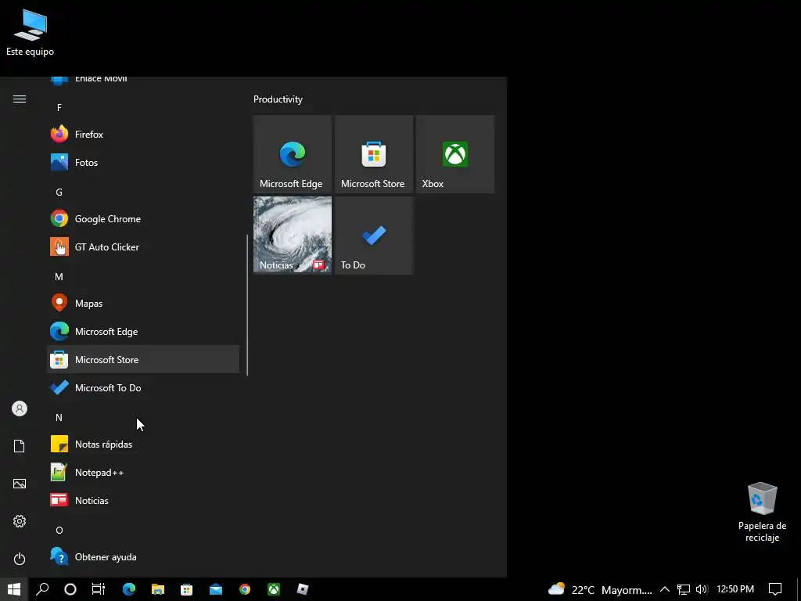
Task: Open the volume control
Action: pos(702,590)
